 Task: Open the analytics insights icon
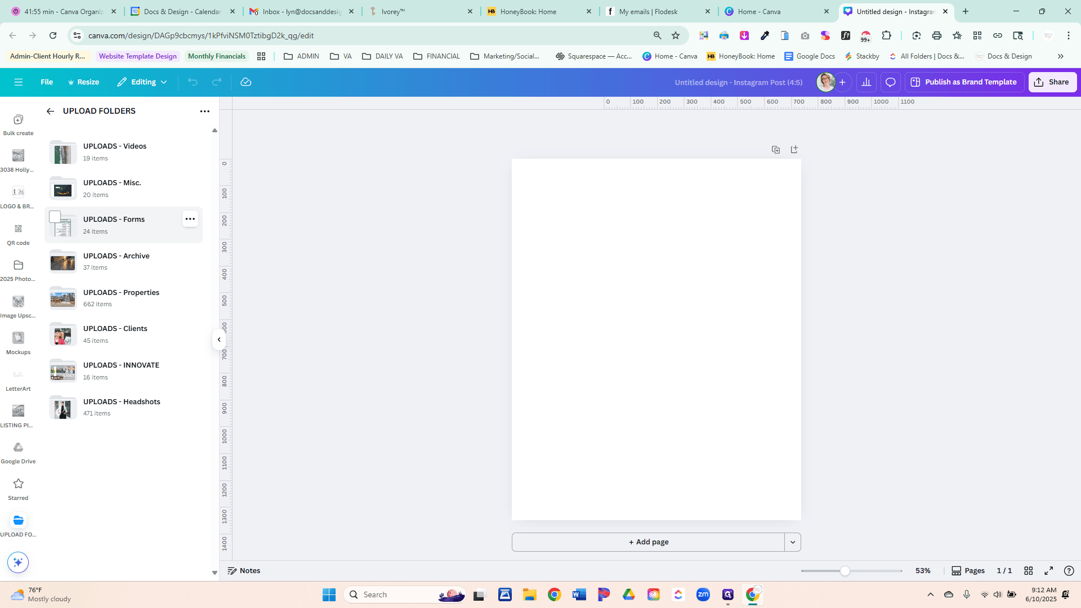[x=866, y=82]
